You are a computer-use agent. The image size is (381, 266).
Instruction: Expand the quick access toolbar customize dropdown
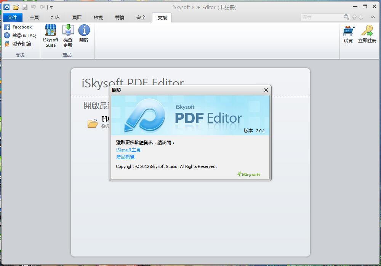pyautogui.click(x=51, y=7)
